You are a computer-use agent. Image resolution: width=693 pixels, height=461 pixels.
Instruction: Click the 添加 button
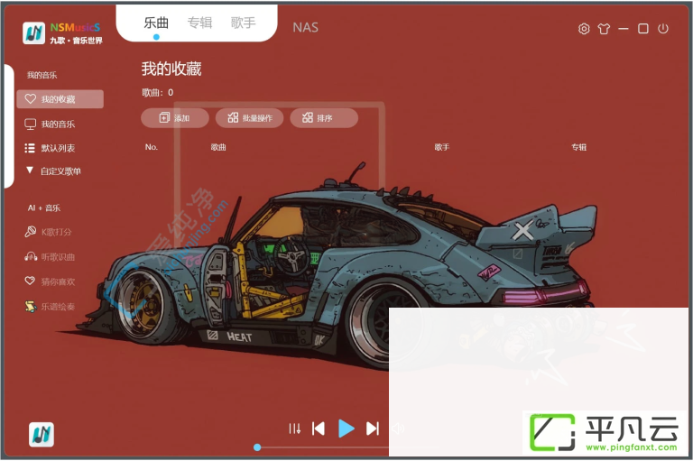click(174, 118)
